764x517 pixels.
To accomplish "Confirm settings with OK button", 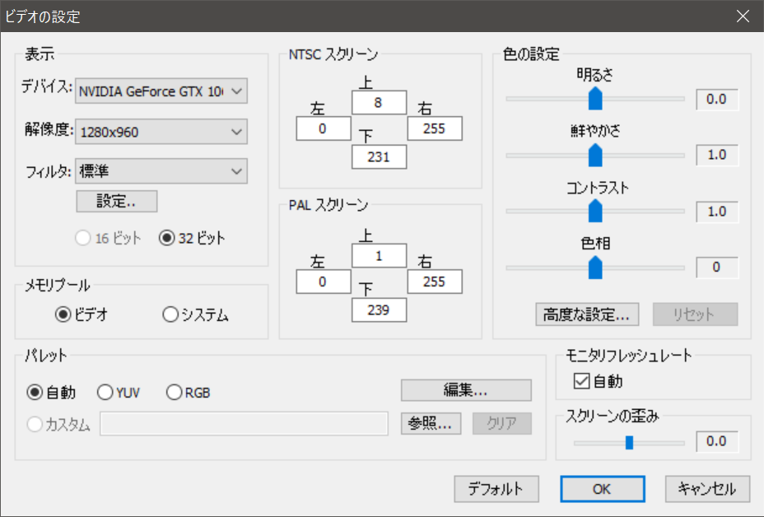I will [x=602, y=488].
